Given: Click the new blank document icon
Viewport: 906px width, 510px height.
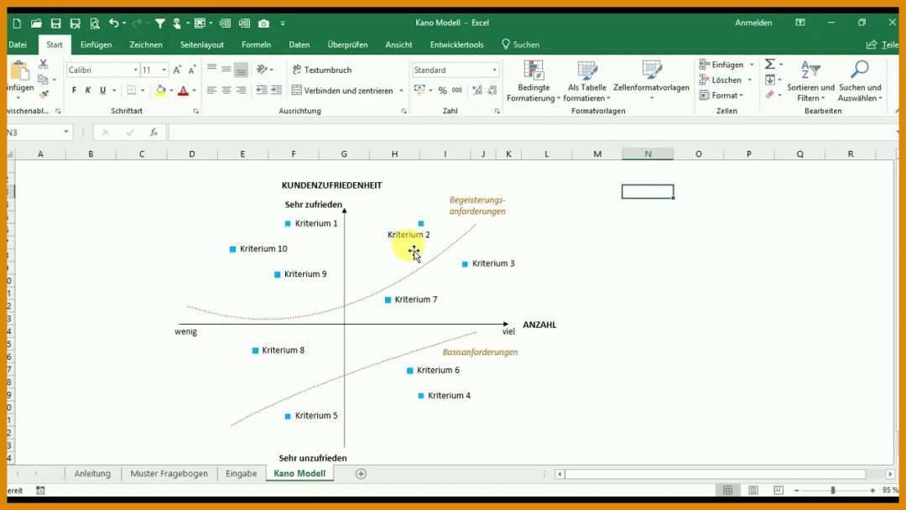Looking at the screenshot, I should (x=17, y=23).
